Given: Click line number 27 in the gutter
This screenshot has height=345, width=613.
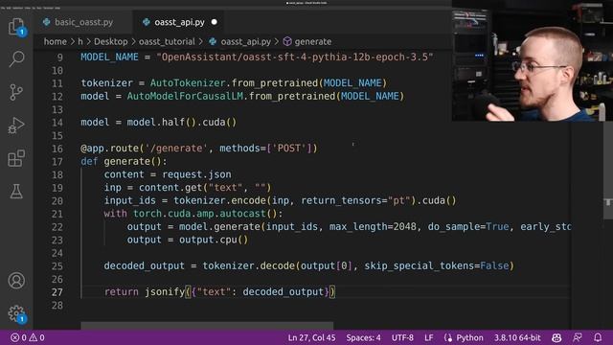Looking at the screenshot, I should pyautogui.click(x=57, y=292).
